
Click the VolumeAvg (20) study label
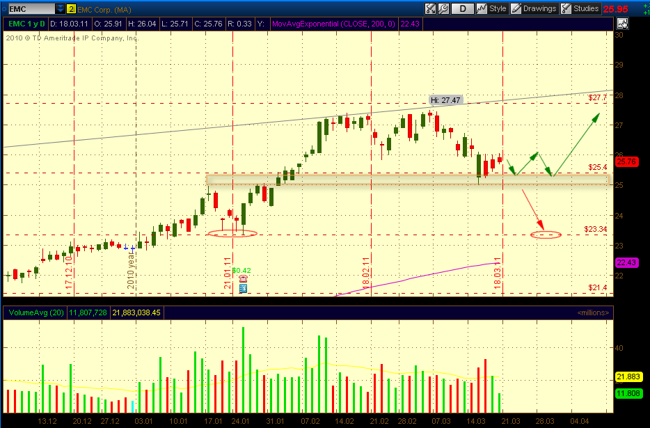pos(36,312)
